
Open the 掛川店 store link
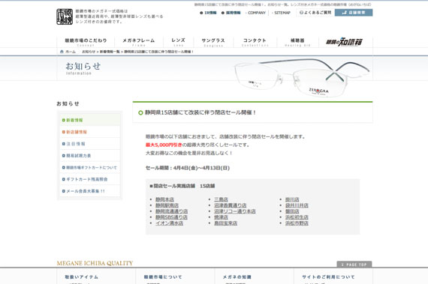[x=292, y=199]
